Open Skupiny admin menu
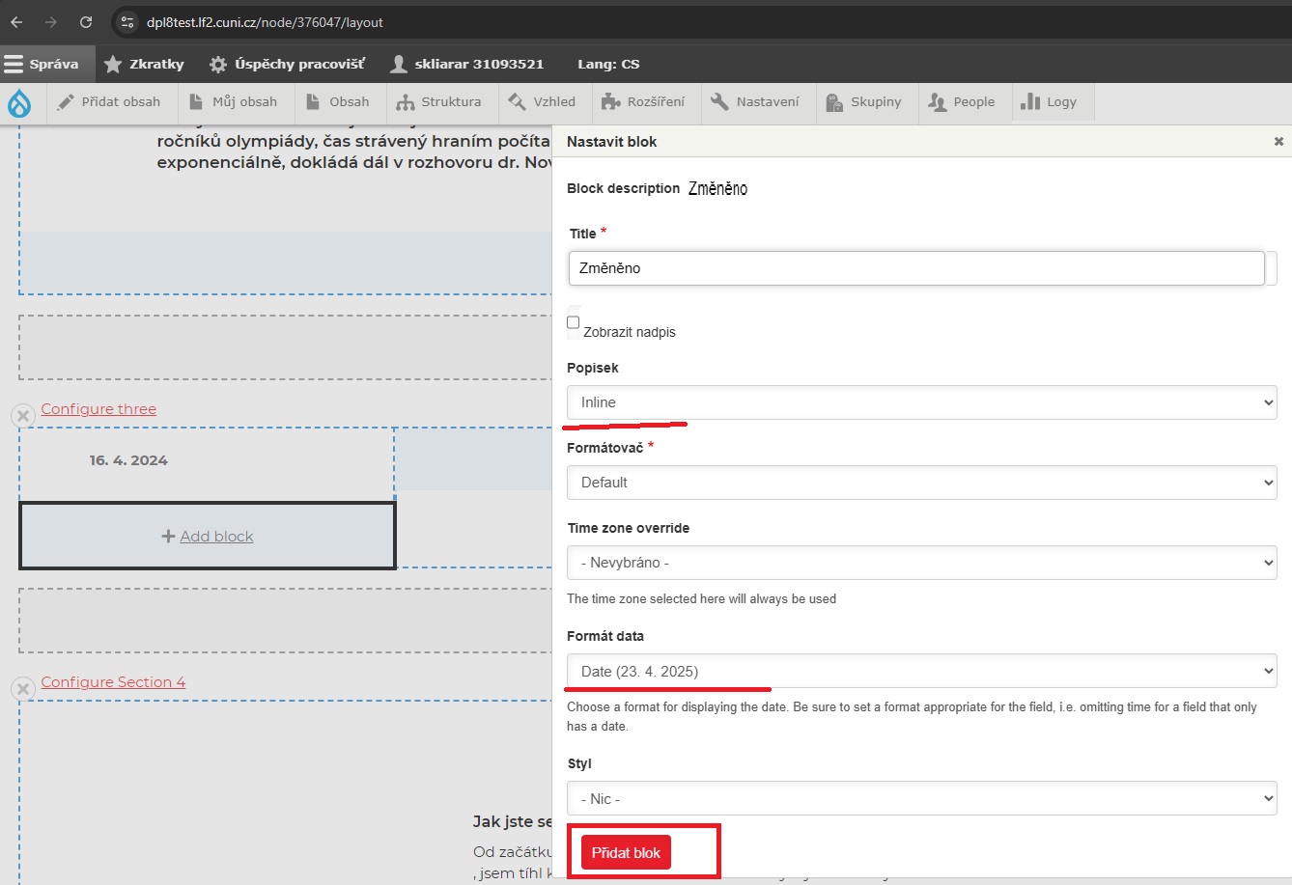The height and width of the screenshot is (885, 1292). 864,101
